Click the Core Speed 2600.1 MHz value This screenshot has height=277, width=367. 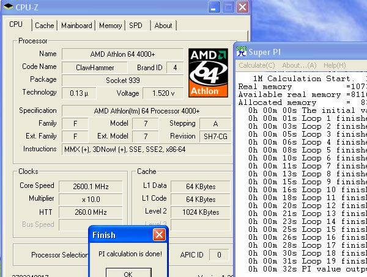(x=91, y=186)
